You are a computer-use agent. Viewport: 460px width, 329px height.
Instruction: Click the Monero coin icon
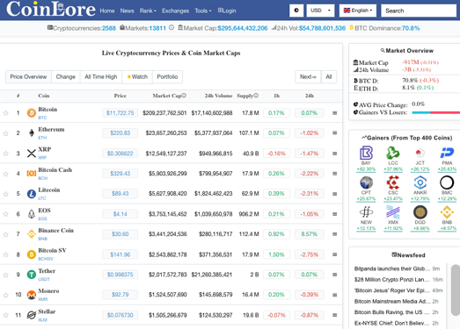32,295
